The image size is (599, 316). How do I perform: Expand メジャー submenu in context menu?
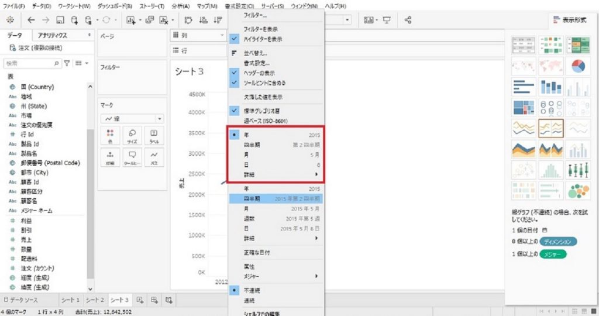click(x=276, y=276)
